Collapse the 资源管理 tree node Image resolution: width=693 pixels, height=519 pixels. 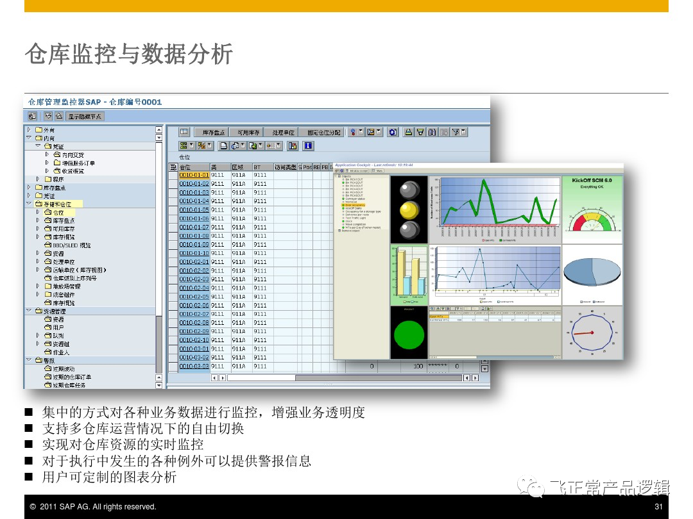point(29,311)
